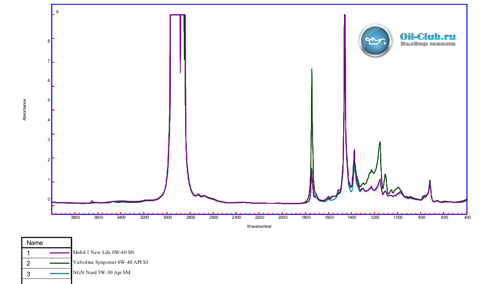This screenshot has height=284, width=481.
Task: Select legend entry "Valvoline Synpower 0W-40 API SJ"
Action: pyautogui.click(x=110, y=262)
